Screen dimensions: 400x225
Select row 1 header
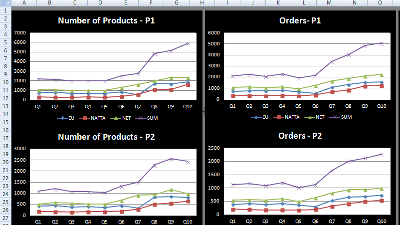point(5,10)
